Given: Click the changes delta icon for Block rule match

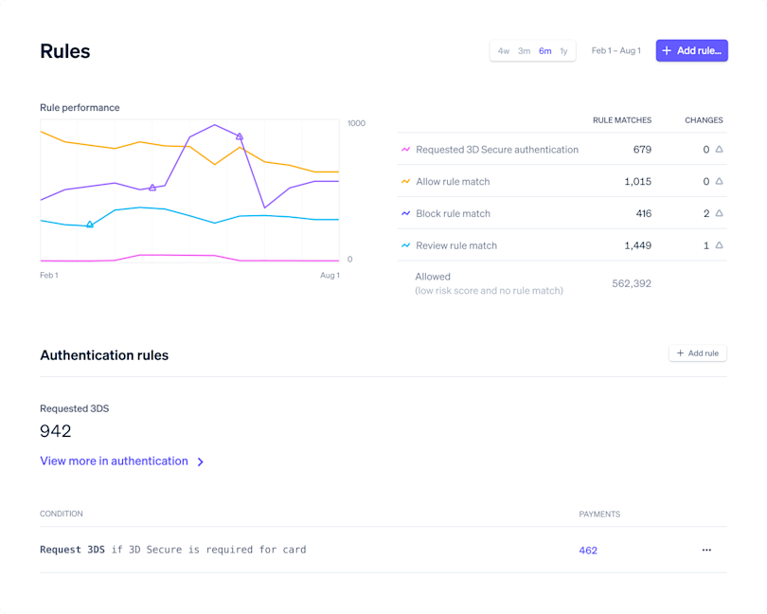Looking at the screenshot, I should point(719,213).
